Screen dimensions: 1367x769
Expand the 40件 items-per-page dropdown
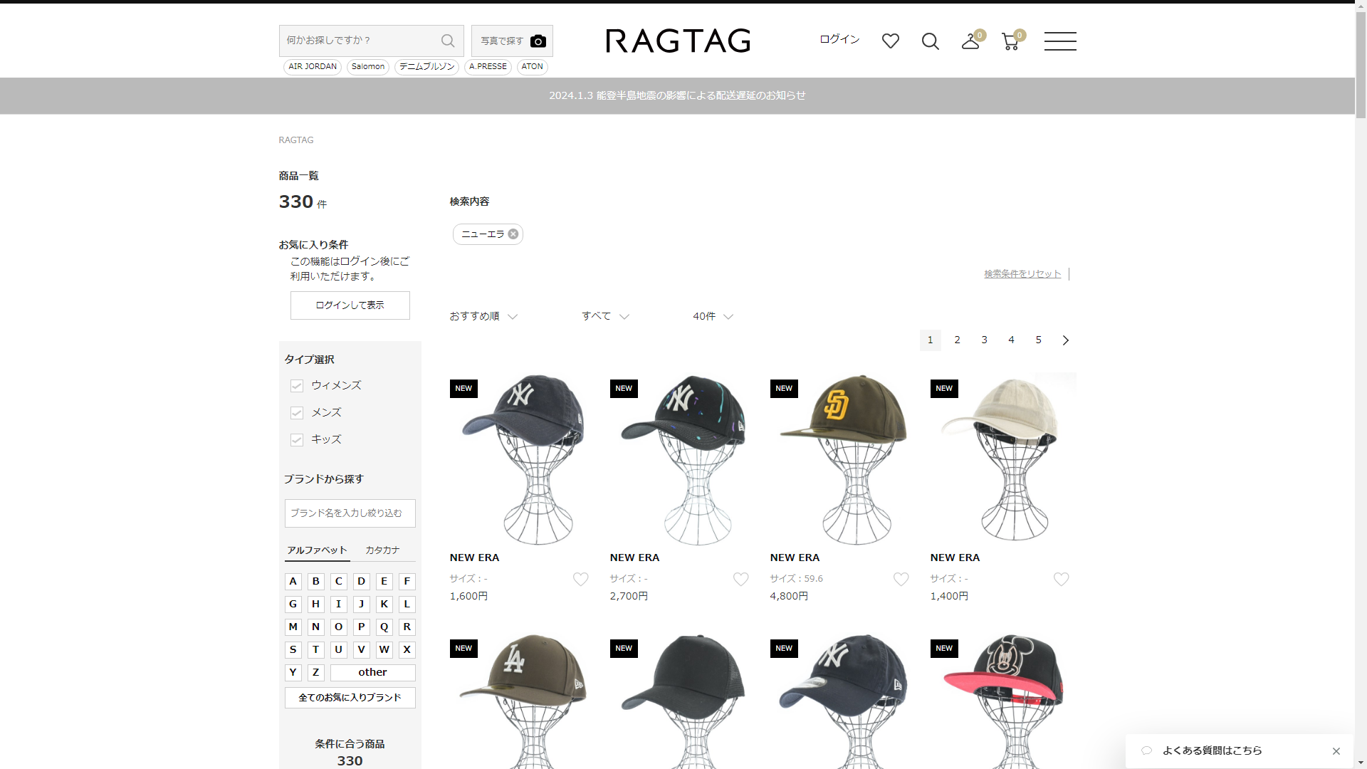click(712, 317)
